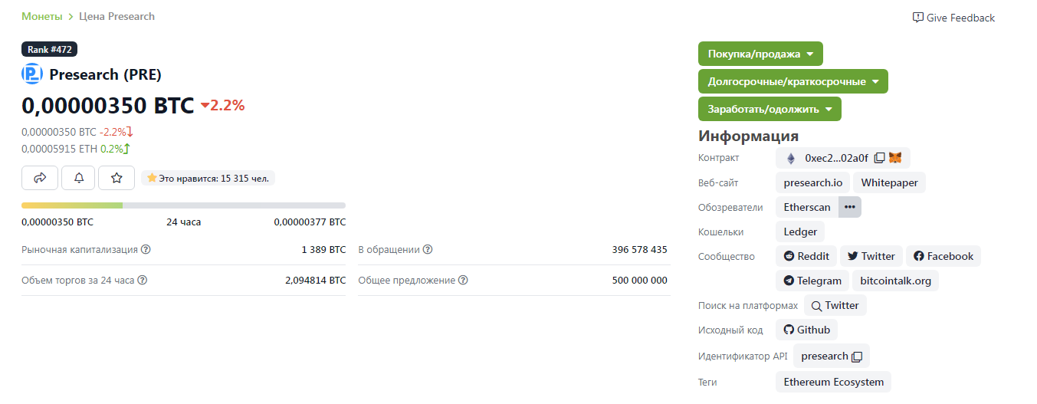Click the Give Feedback button
This screenshot has width=1037, height=404.
(953, 18)
